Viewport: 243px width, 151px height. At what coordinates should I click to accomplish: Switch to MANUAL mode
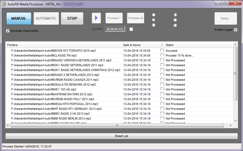[x=19, y=18]
